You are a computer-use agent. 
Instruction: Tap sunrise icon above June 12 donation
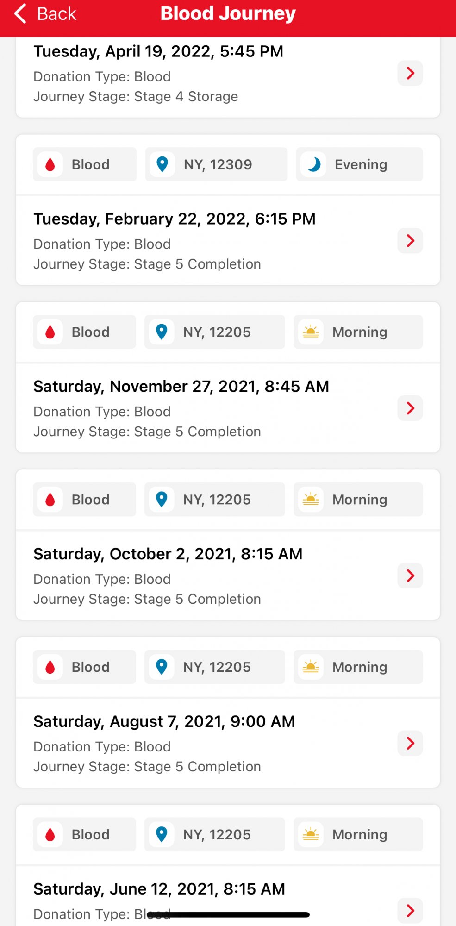pyautogui.click(x=311, y=835)
